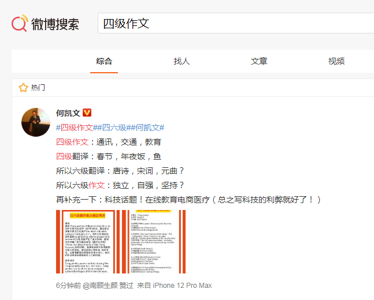Click red 四级作文 keyword before 通讯

[x=72, y=142]
